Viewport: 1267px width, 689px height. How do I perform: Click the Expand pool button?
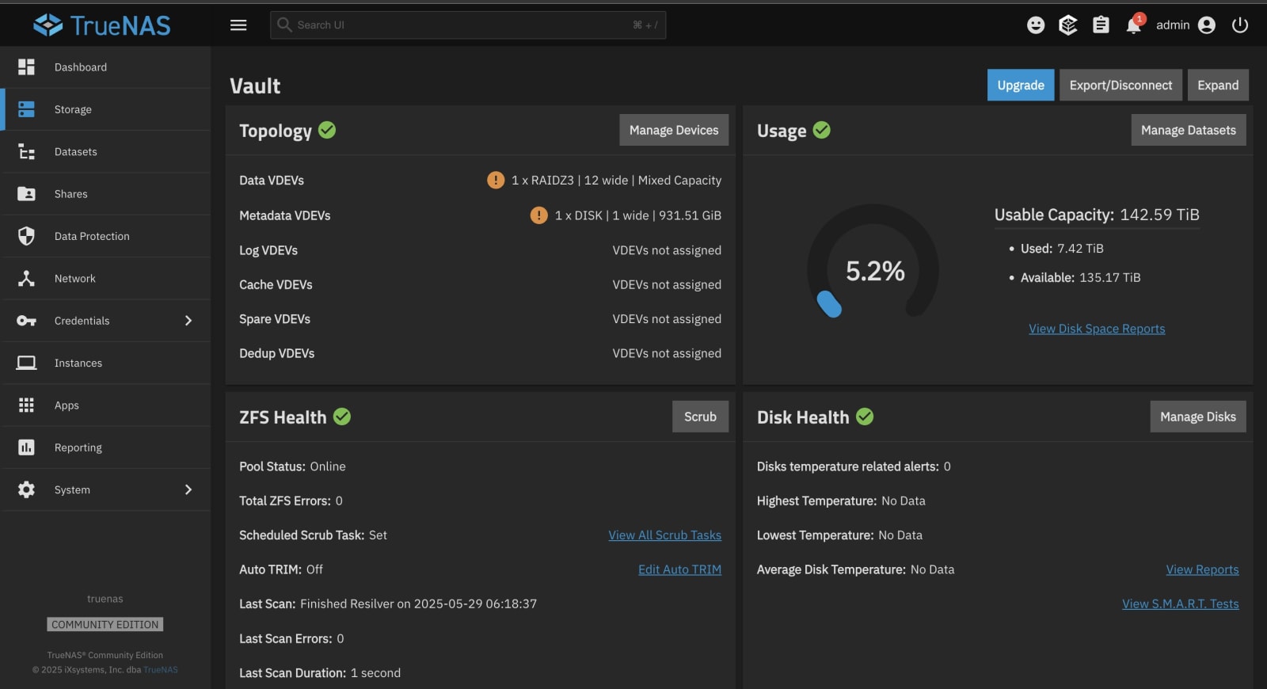(1218, 86)
